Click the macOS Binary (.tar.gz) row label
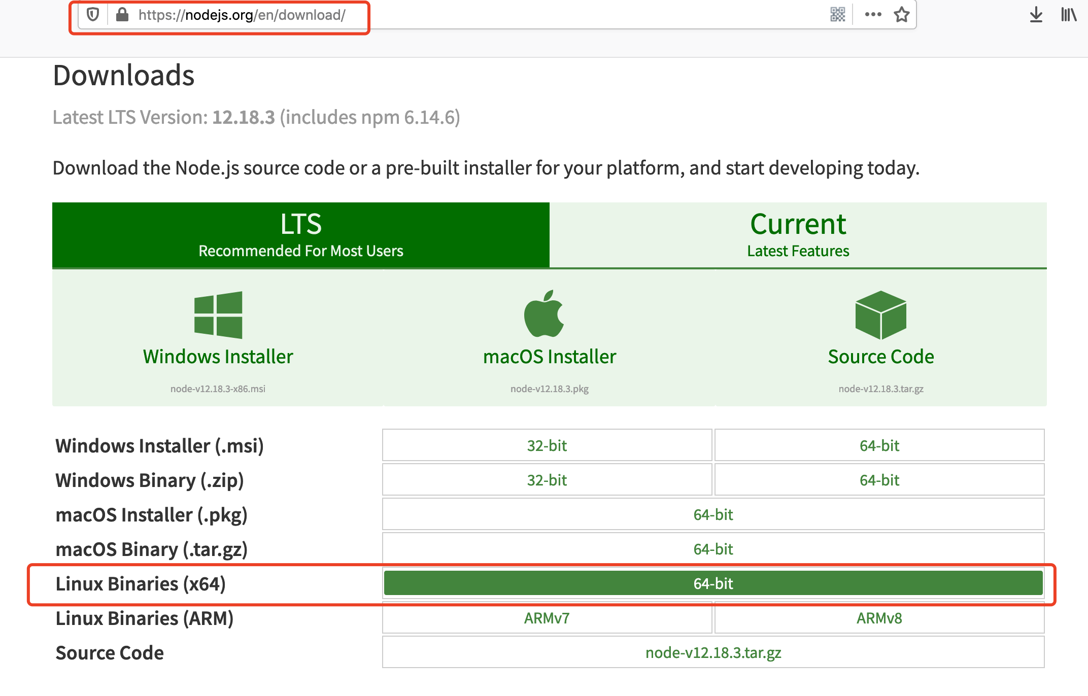The width and height of the screenshot is (1088, 696). [152, 549]
